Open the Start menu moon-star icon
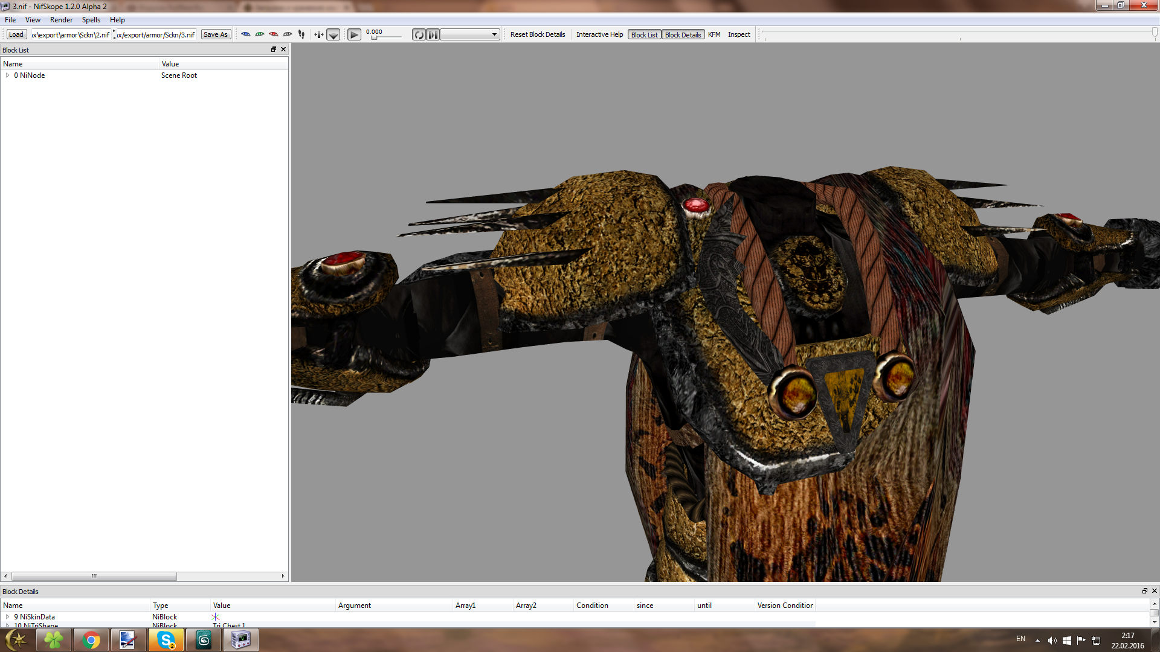Screen dimensions: 1160x652 click(x=16, y=640)
